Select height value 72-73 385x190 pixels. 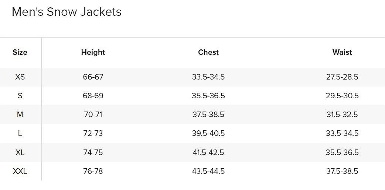[x=93, y=133]
